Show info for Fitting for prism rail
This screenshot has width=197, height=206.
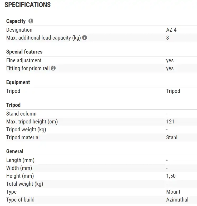[53, 68]
